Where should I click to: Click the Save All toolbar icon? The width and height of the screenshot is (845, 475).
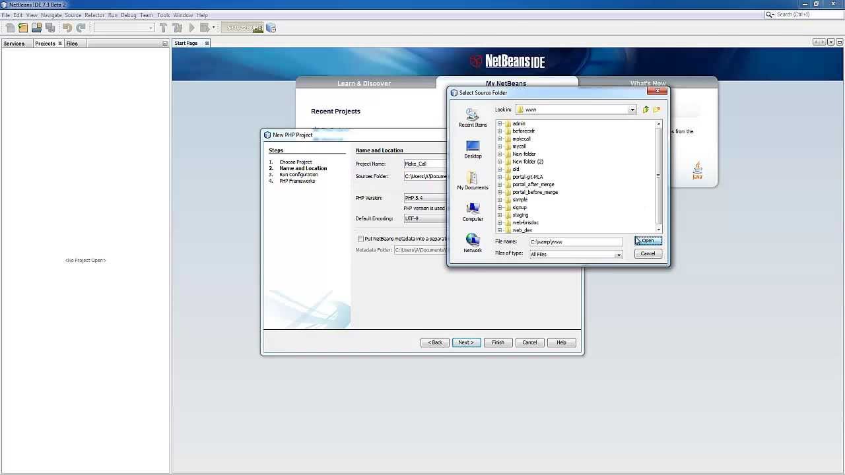pyautogui.click(x=50, y=28)
